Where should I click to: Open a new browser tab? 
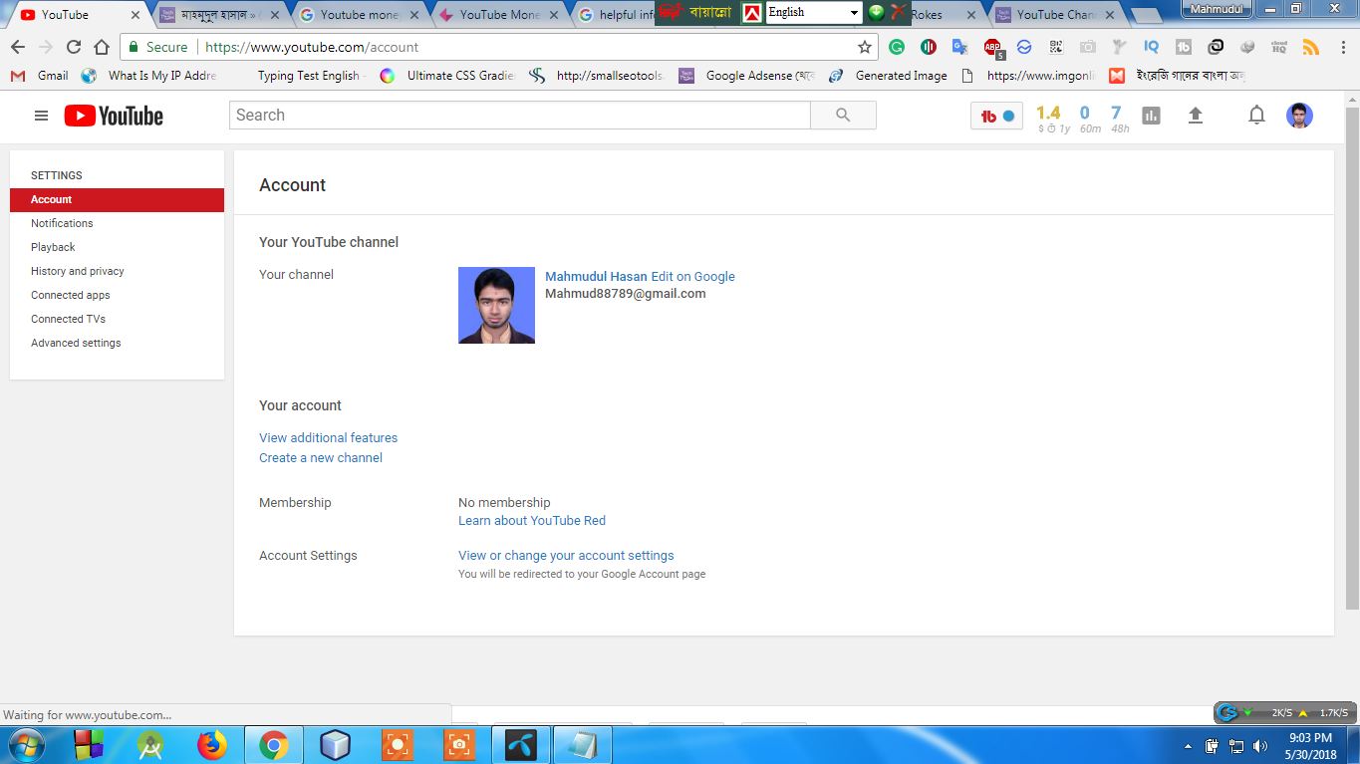1147,16
